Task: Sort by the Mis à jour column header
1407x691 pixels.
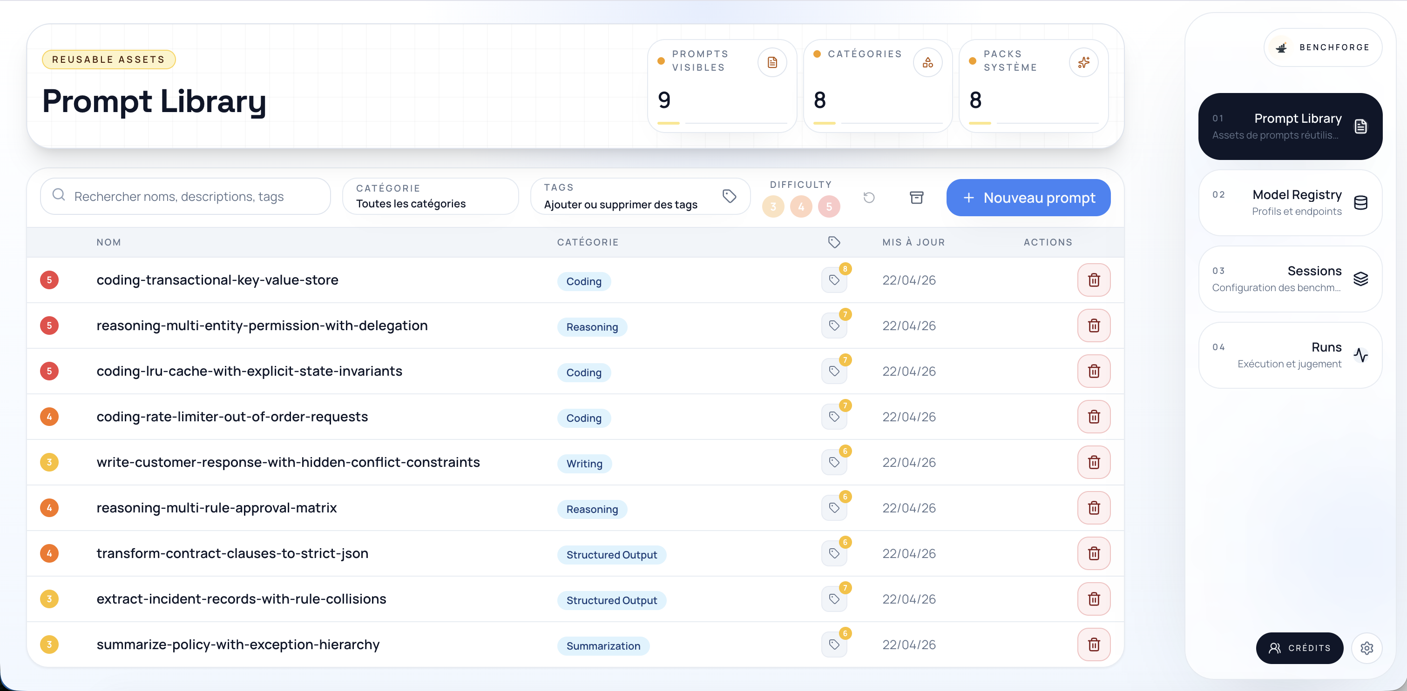Action: pyautogui.click(x=913, y=242)
